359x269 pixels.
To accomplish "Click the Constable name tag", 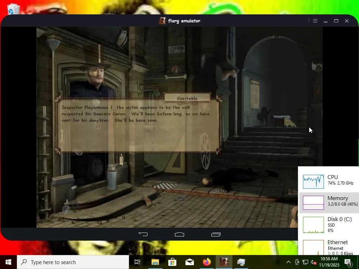I will point(187,98).
